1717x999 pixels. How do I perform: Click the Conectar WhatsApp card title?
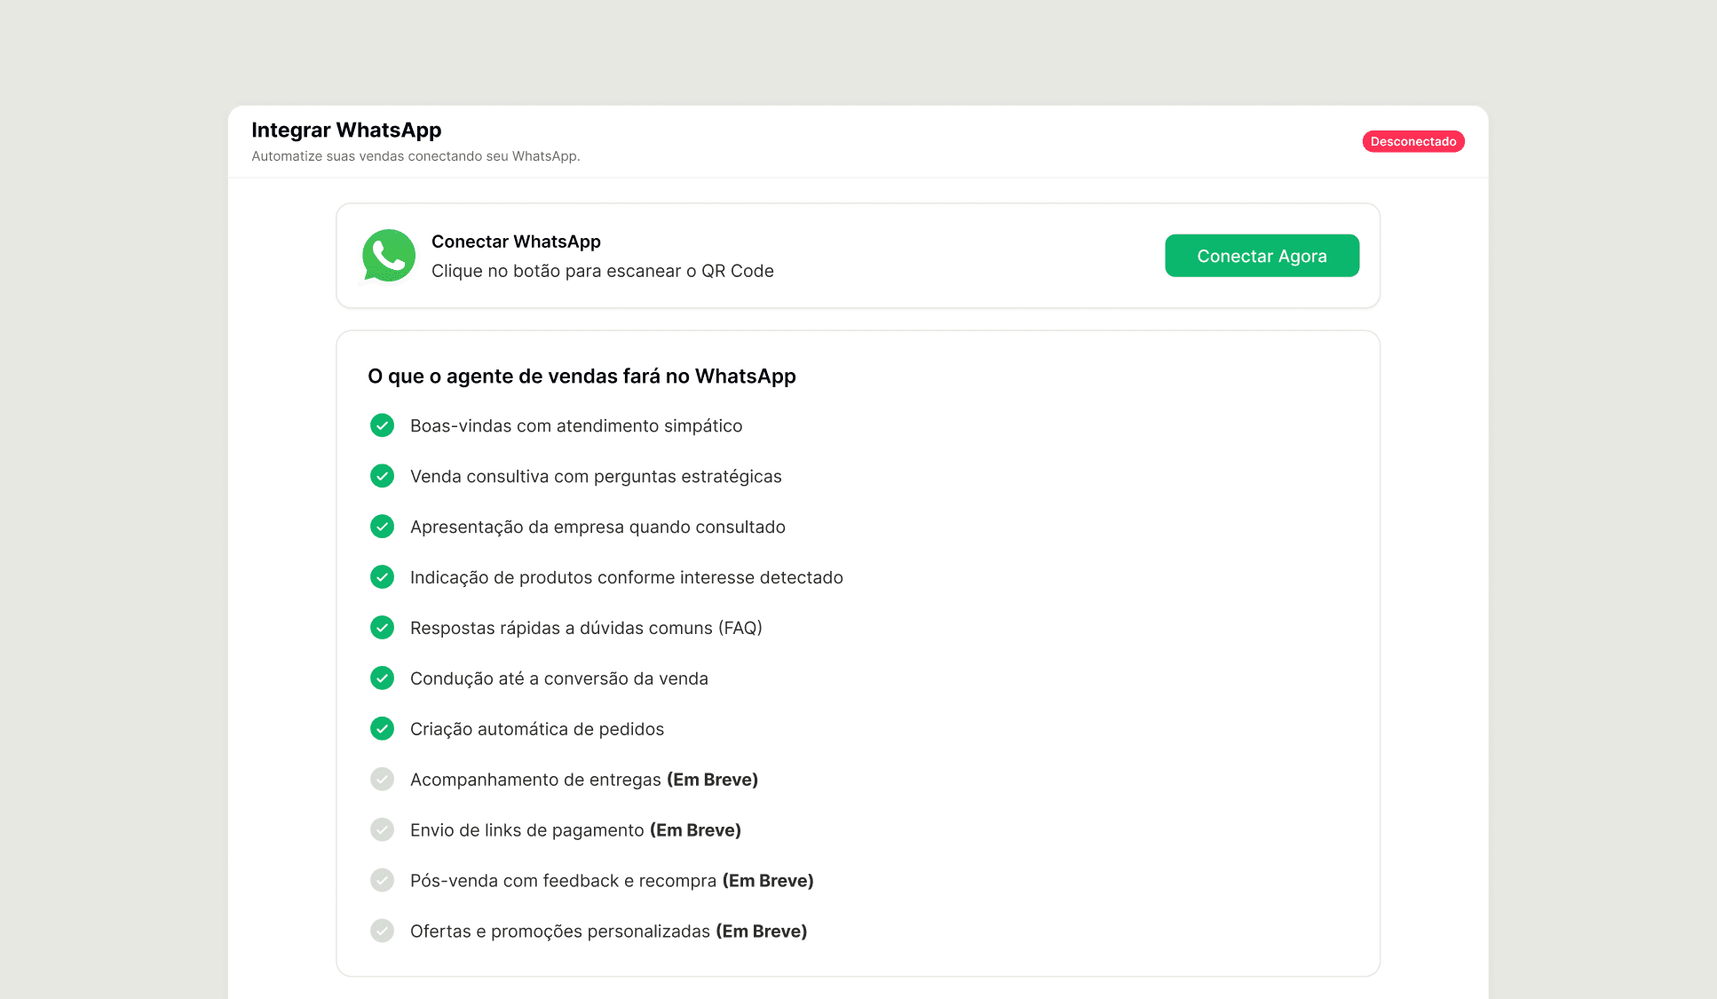516,242
